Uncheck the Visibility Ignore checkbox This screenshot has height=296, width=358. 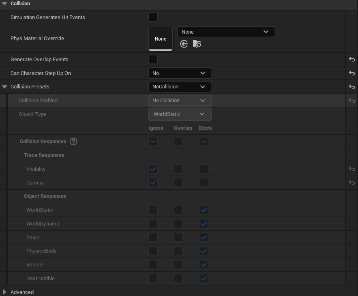(x=153, y=169)
